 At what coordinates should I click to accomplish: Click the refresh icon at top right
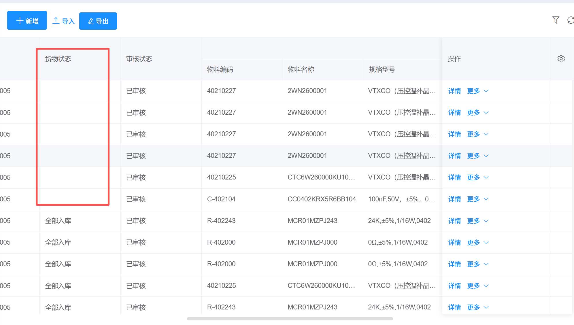coord(570,20)
